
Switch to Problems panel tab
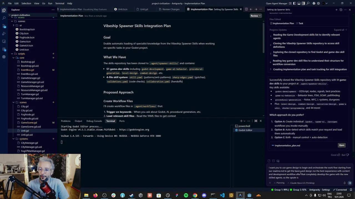66,121
